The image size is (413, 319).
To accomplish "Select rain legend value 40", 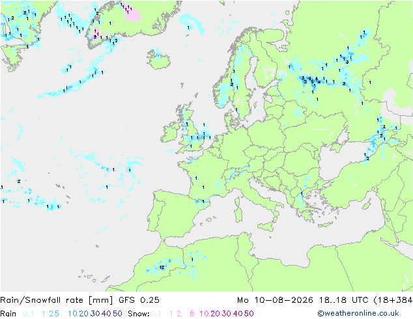I will [106, 314].
